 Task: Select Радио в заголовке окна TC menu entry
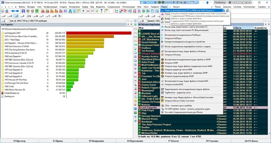tap(192, 11)
